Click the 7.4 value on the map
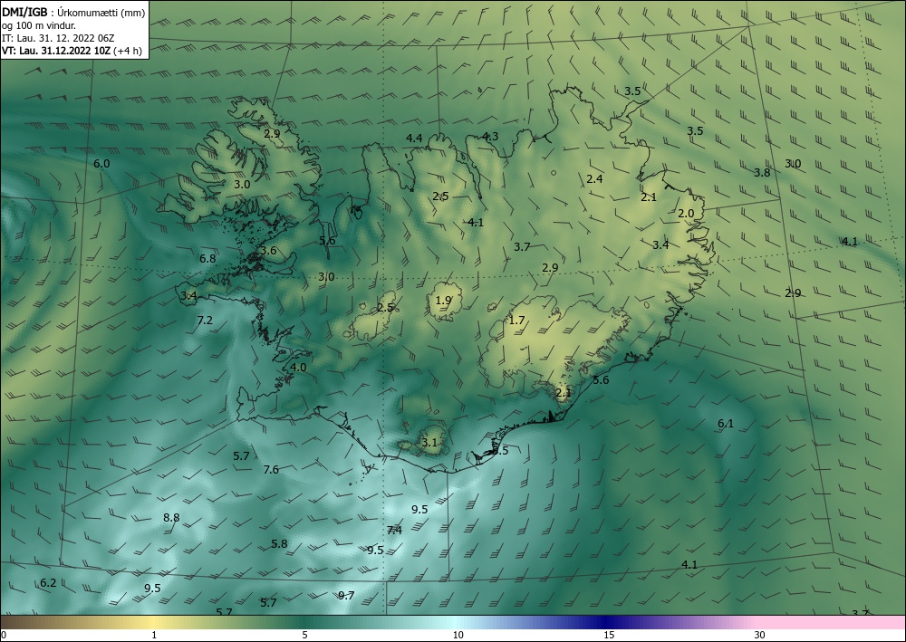This screenshot has width=906, height=642. pos(394,531)
